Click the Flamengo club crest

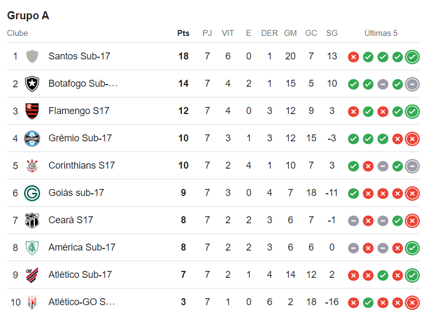point(32,111)
